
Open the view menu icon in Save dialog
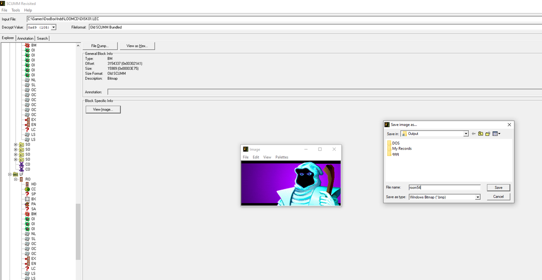coord(496,133)
